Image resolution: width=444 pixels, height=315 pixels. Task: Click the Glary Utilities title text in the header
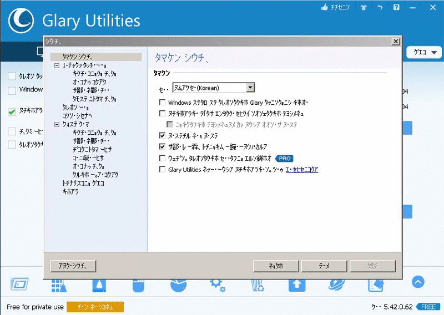point(91,21)
